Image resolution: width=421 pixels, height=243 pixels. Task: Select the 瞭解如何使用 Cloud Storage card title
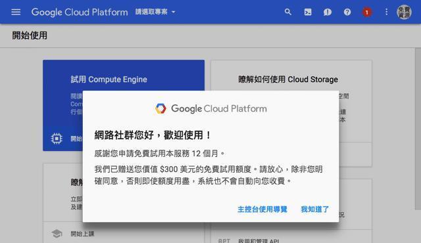(288, 79)
